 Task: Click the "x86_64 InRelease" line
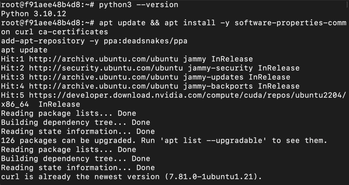(41, 104)
